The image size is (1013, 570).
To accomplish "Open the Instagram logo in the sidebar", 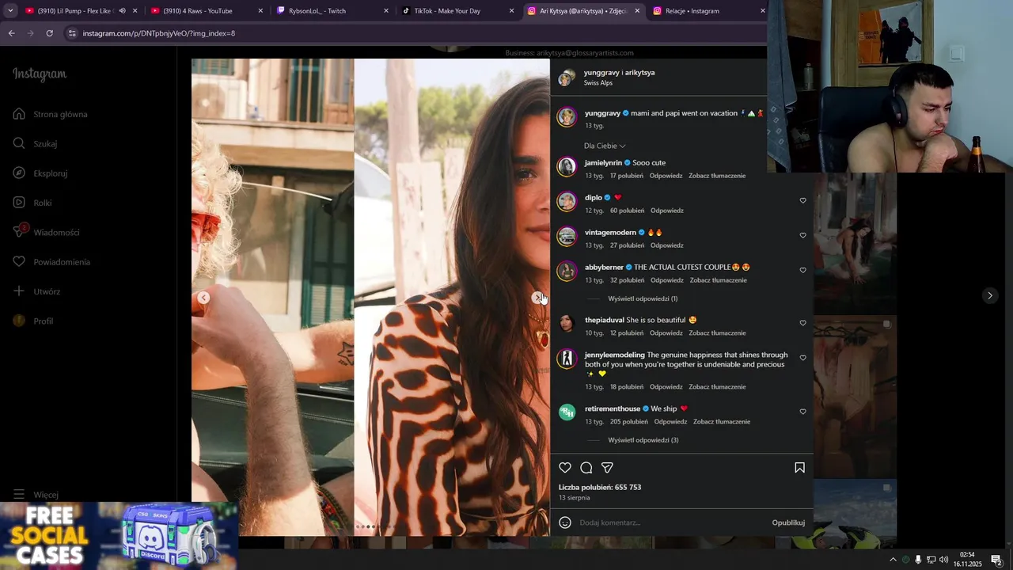I will (40, 74).
